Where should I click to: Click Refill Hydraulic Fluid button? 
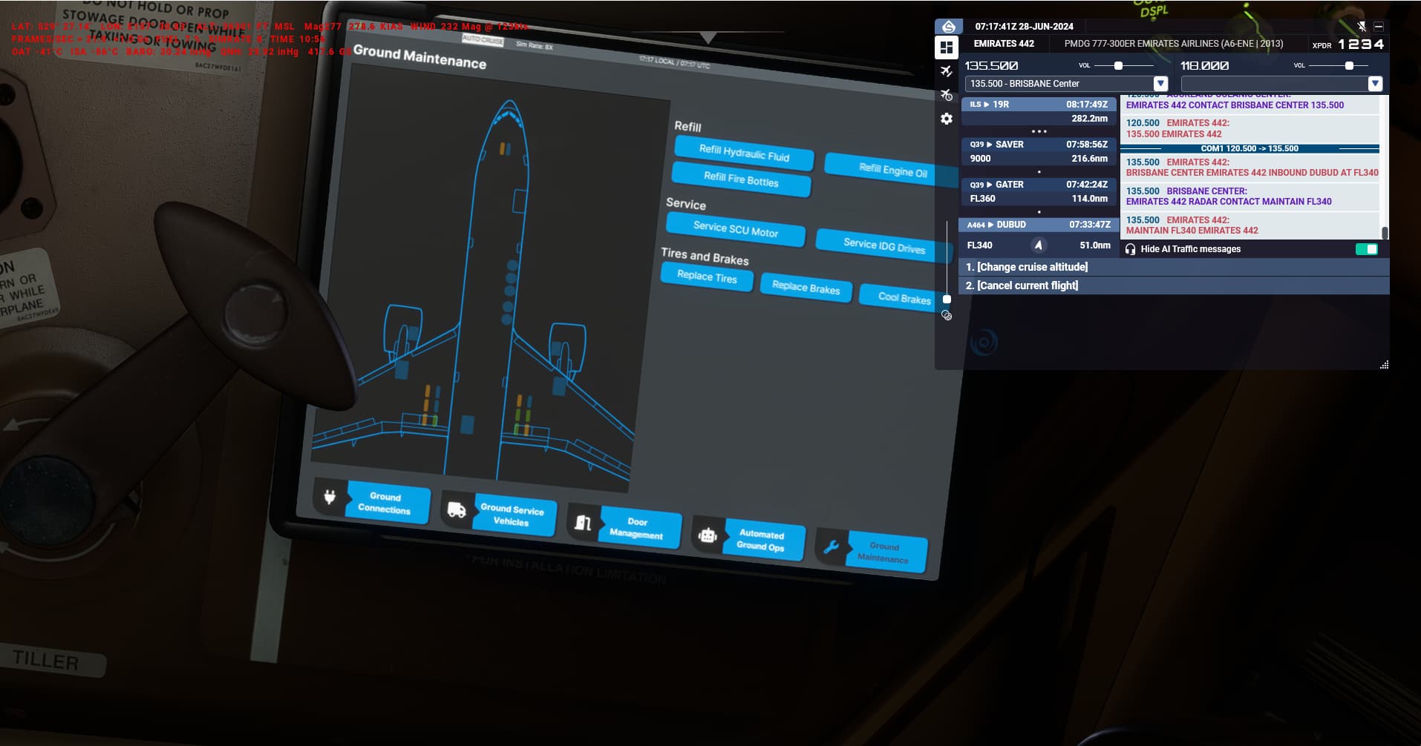pyautogui.click(x=744, y=154)
